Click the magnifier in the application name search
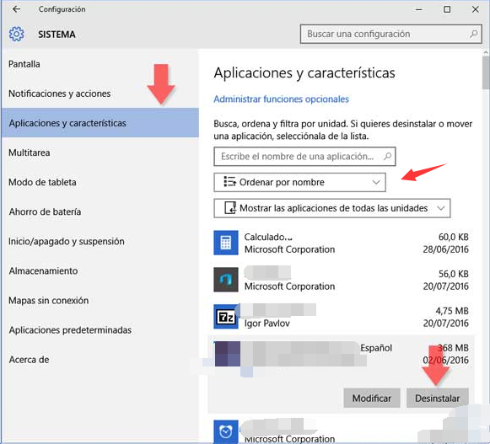The width and height of the screenshot is (490, 444). click(x=387, y=156)
